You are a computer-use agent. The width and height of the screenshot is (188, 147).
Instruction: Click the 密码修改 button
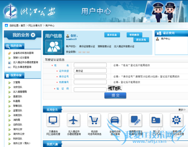point(134,35)
